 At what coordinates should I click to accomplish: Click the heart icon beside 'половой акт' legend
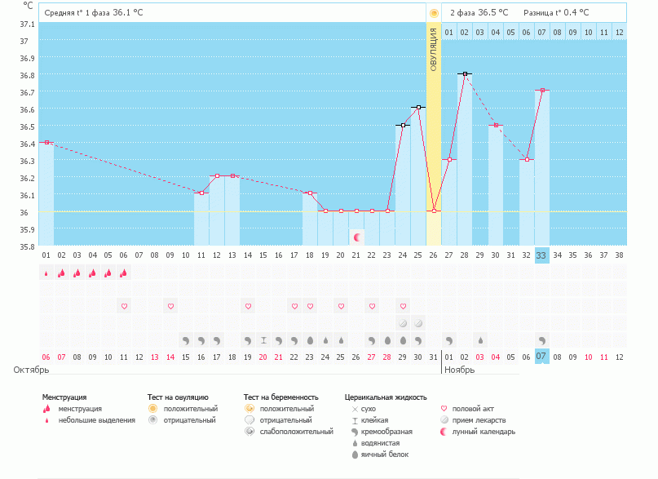444,408
